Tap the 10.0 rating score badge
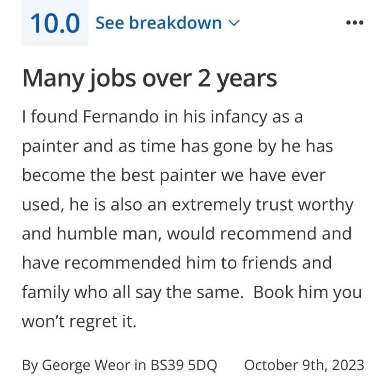Image resolution: width=387 pixels, height=386 pixels. click(55, 23)
